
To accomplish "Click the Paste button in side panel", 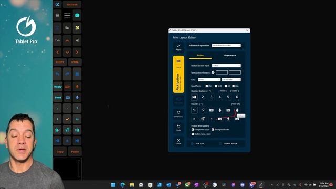I will (x=75, y=152).
